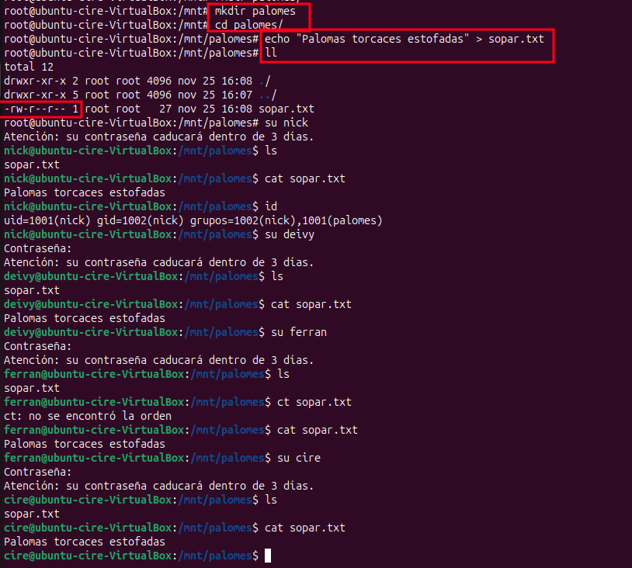Image resolution: width=632 pixels, height=568 pixels.
Task: Select the "-rw-r--r-- 1" permissions string
Action: pyautogui.click(x=41, y=109)
